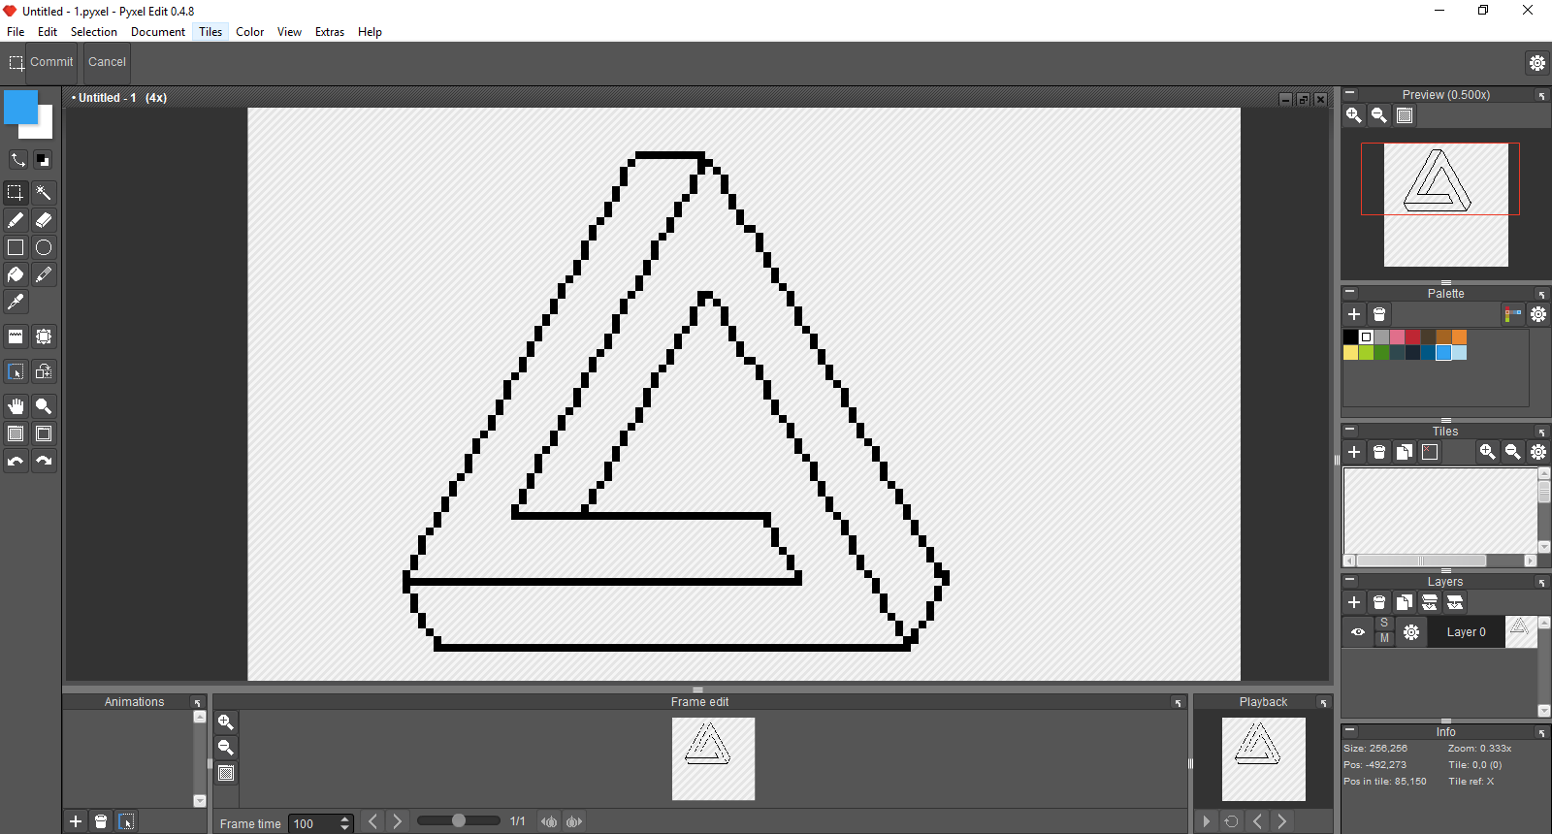Collapse the Preview panel
The image size is (1552, 834).
(1350, 94)
